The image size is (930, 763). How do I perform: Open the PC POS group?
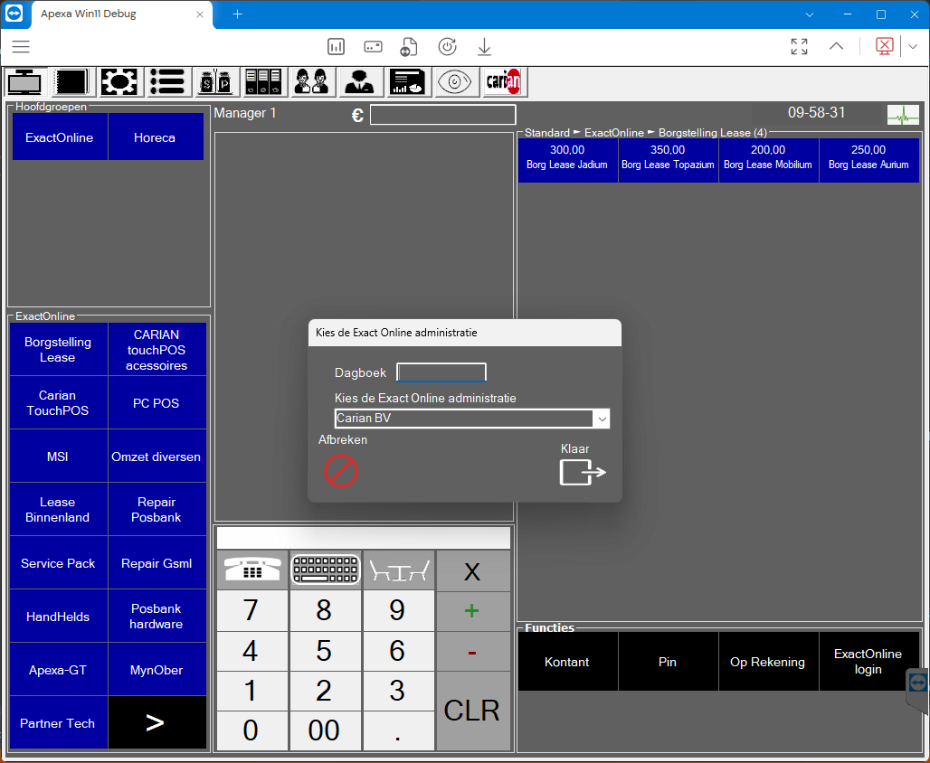click(157, 402)
